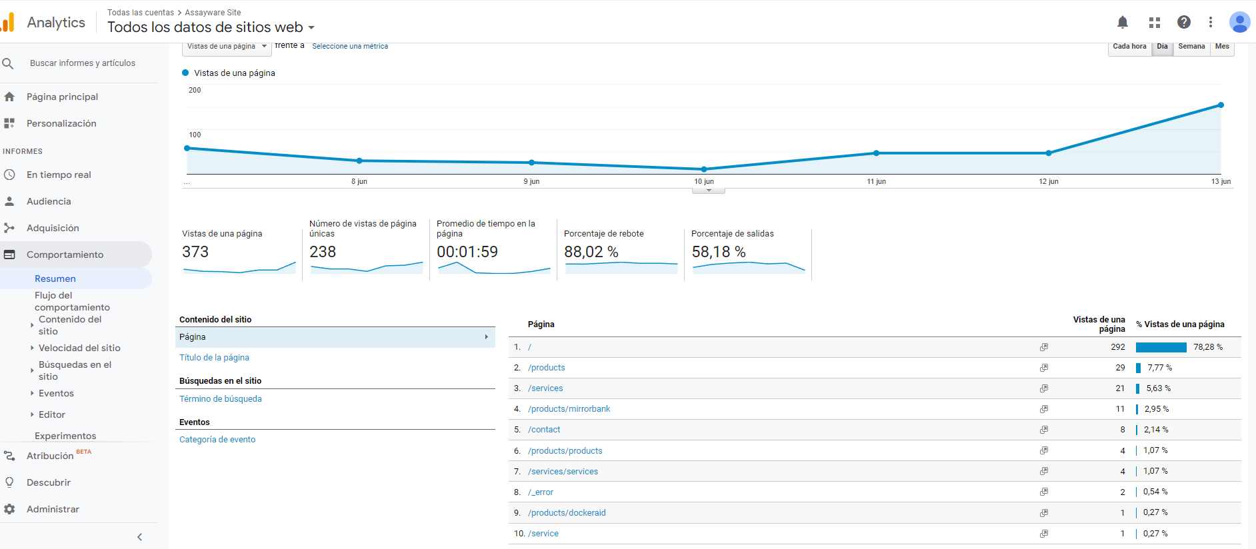Open /service page external link icon

point(1044,534)
